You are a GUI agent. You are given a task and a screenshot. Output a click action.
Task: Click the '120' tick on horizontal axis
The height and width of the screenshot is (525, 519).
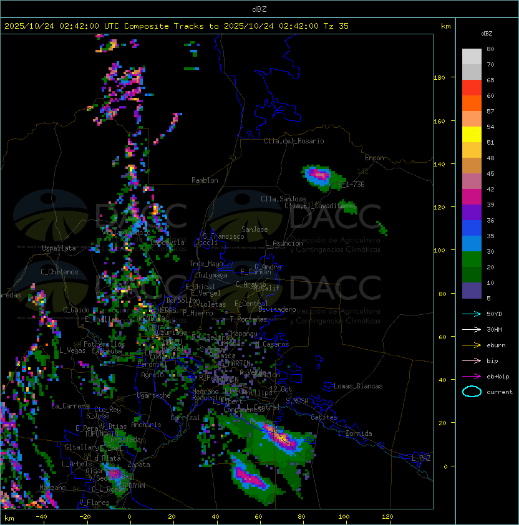387,517
